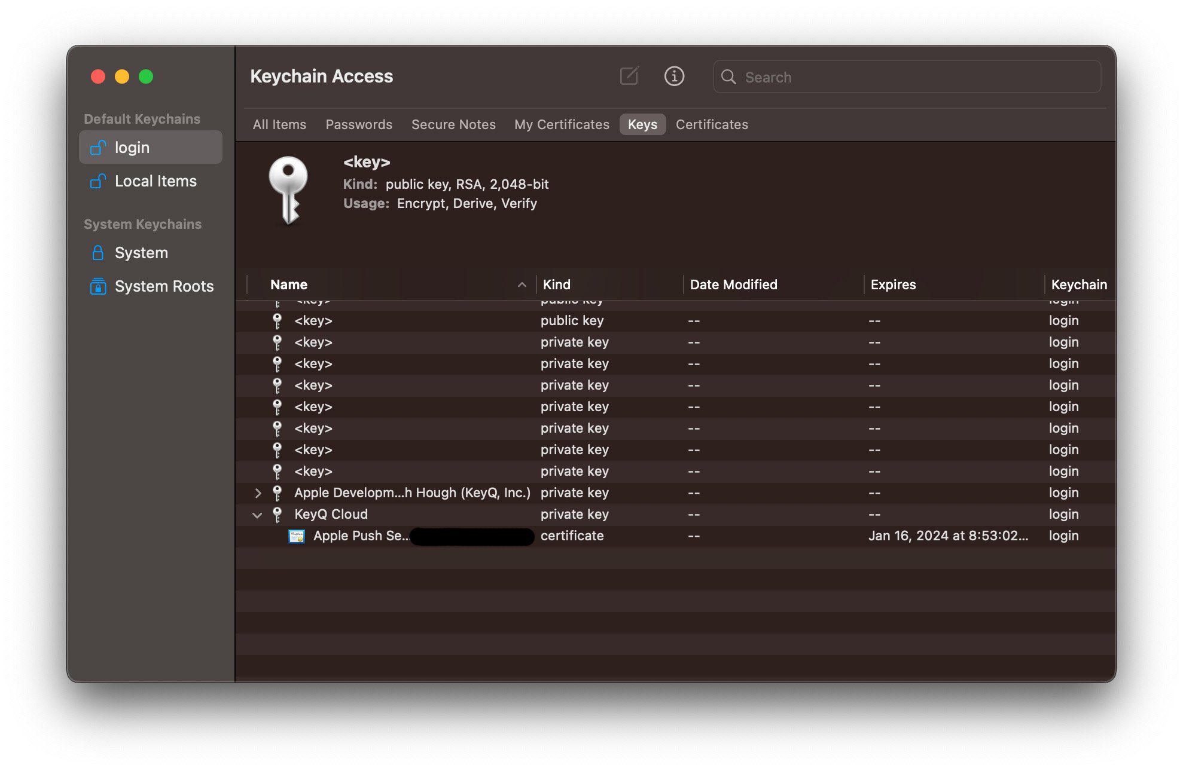The width and height of the screenshot is (1183, 771).
Task: Open the info panel icon
Action: coord(674,77)
